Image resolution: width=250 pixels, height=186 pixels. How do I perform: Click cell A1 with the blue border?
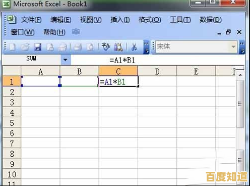[x=40, y=81]
